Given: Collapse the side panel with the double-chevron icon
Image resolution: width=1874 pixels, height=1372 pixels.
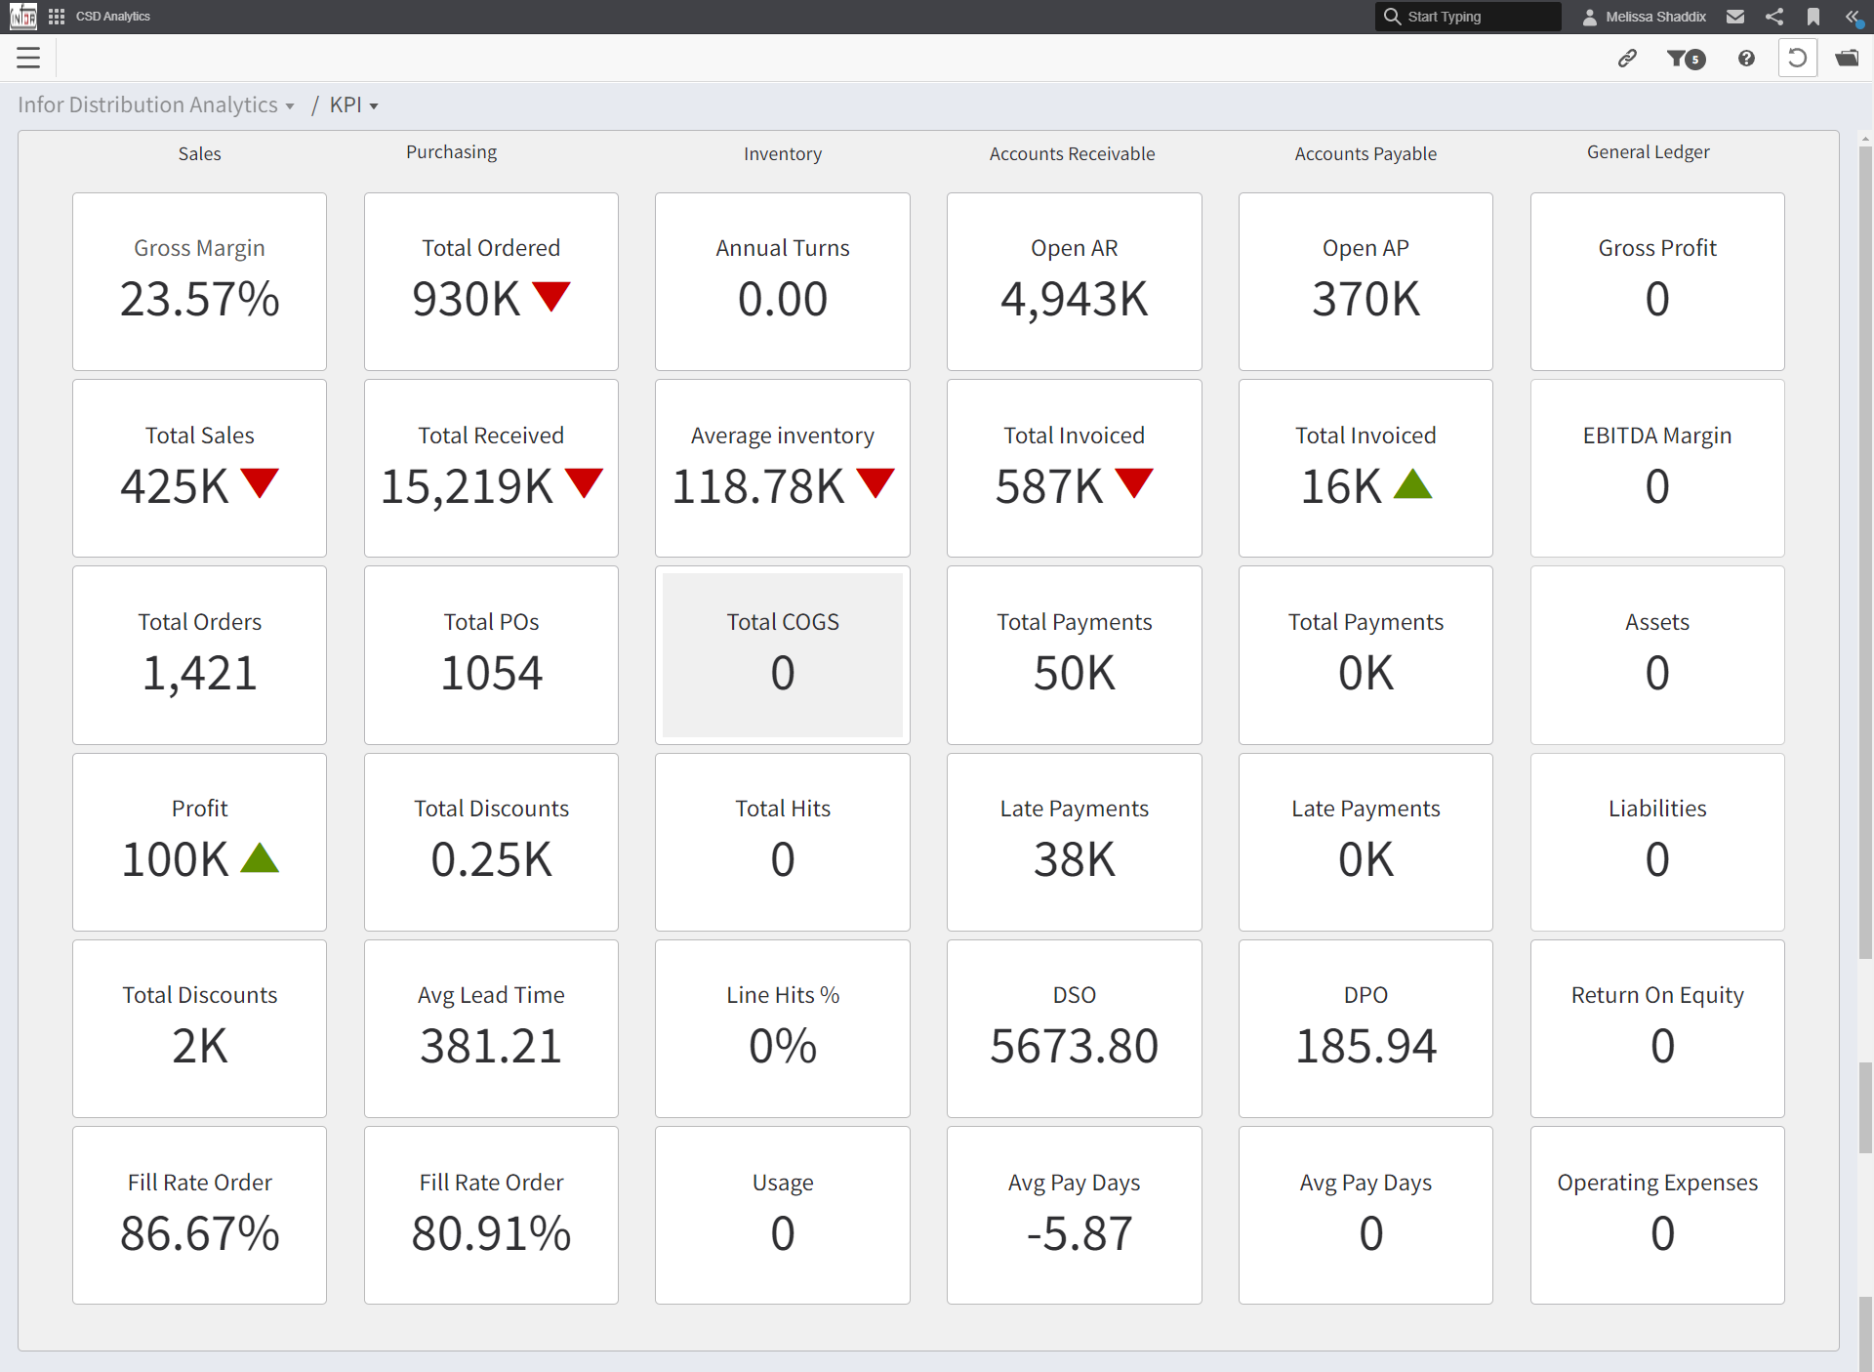Looking at the screenshot, I should [x=1854, y=16].
